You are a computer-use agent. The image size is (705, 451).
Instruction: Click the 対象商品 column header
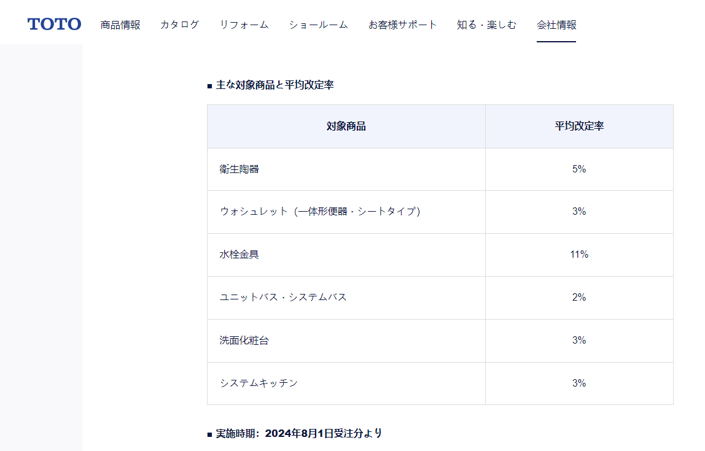[346, 126]
